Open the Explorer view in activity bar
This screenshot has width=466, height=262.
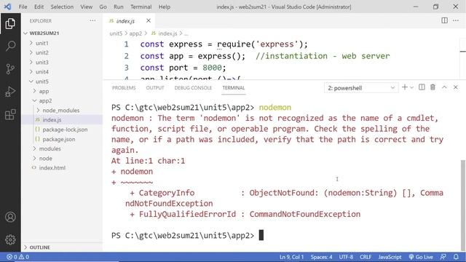click(x=10, y=23)
